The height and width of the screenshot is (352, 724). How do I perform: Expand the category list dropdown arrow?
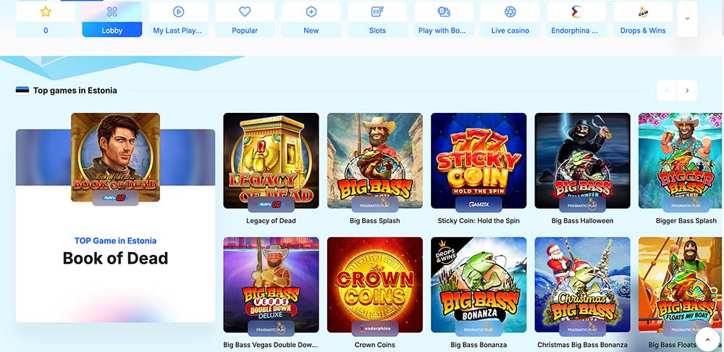(x=687, y=19)
